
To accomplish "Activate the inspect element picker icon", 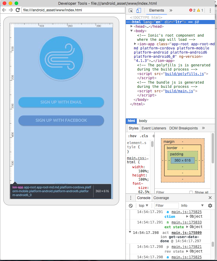I will coord(131,10).
